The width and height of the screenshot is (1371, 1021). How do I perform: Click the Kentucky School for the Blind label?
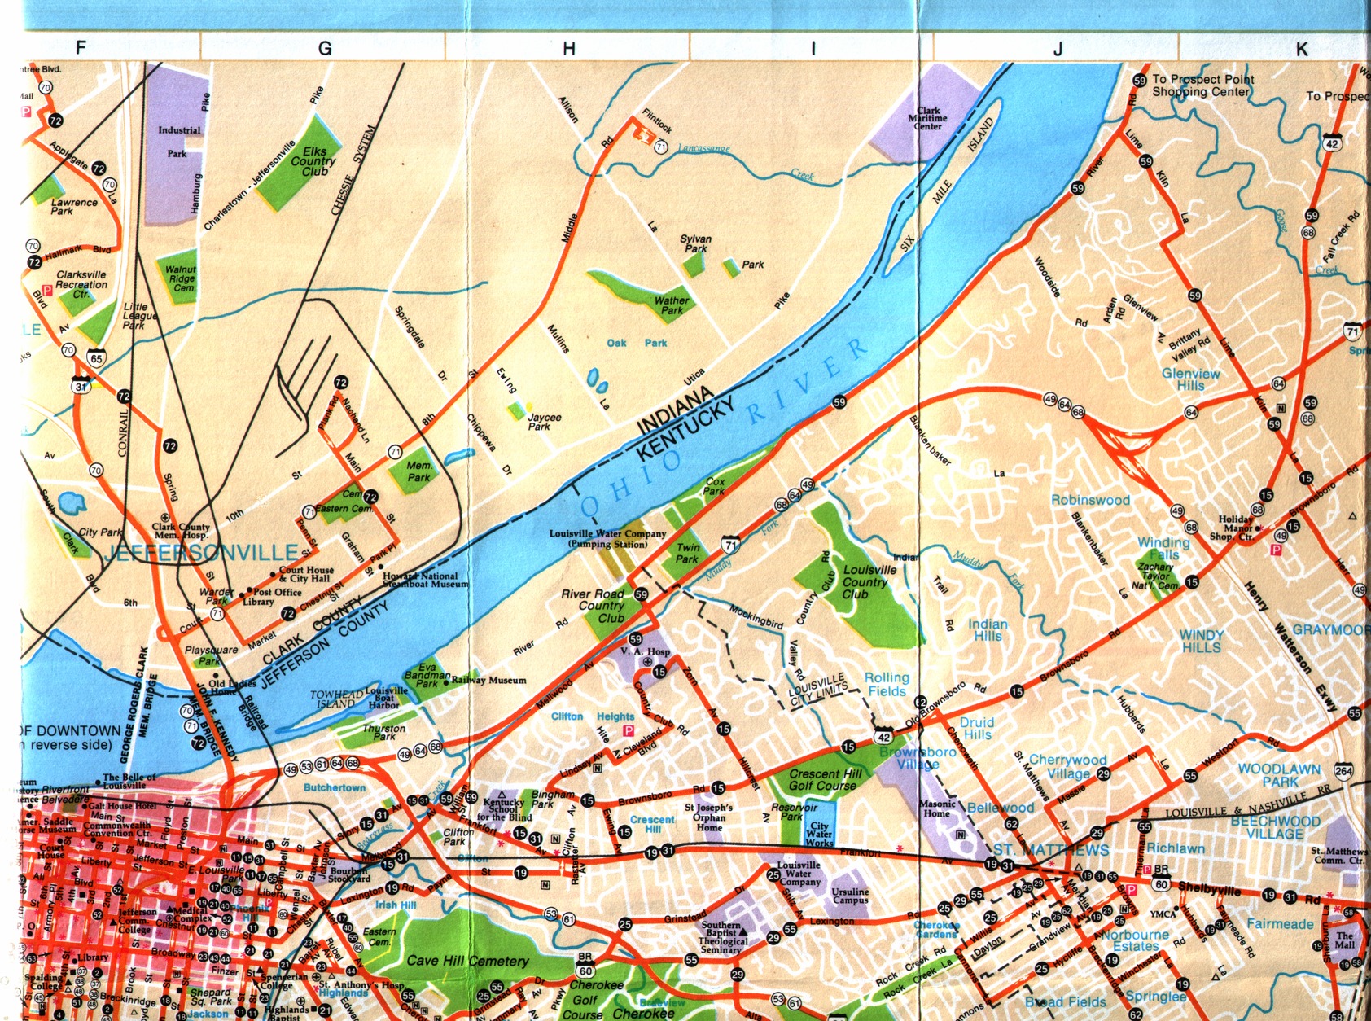[x=503, y=809]
